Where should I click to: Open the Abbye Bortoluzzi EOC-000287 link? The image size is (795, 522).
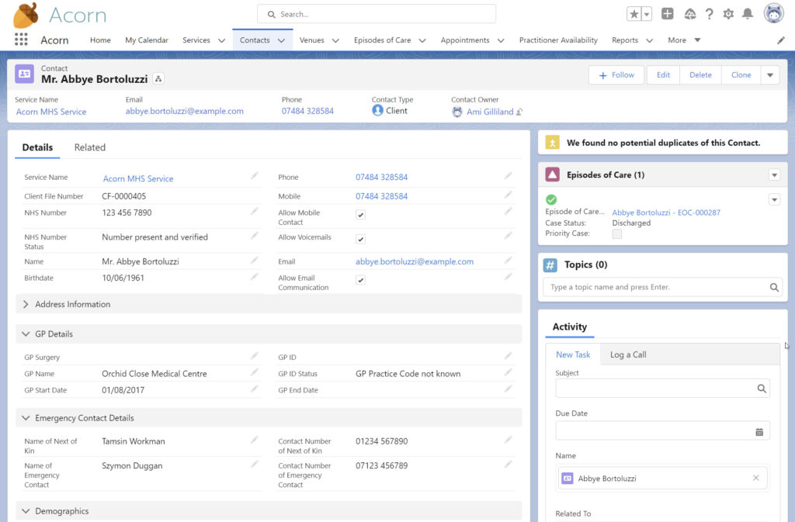666,213
